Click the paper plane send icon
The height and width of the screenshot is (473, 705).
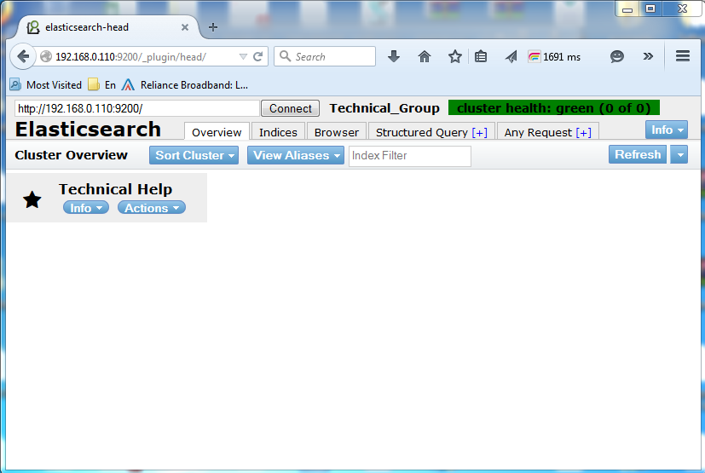tap(511, 56)
